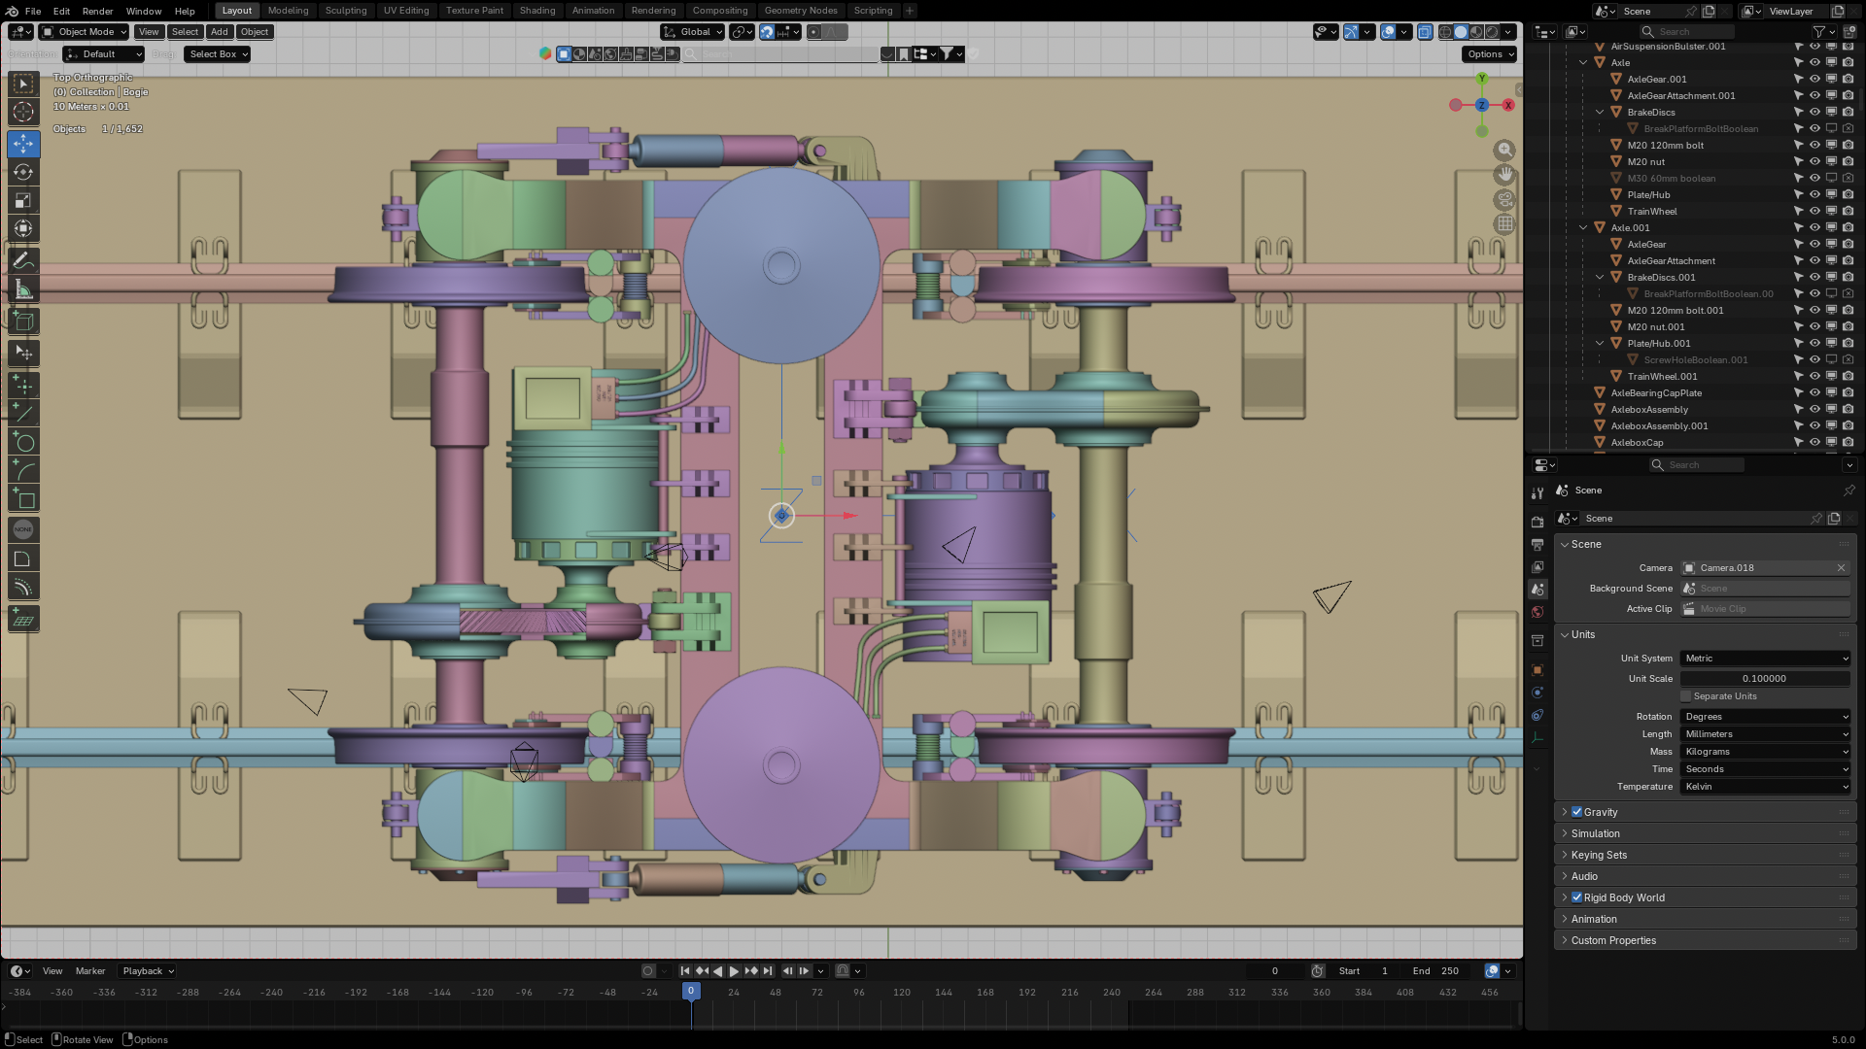Click the zoom view magnifier icon
Viewport: 1866px width, 1049px height.
pos(1504,150)
